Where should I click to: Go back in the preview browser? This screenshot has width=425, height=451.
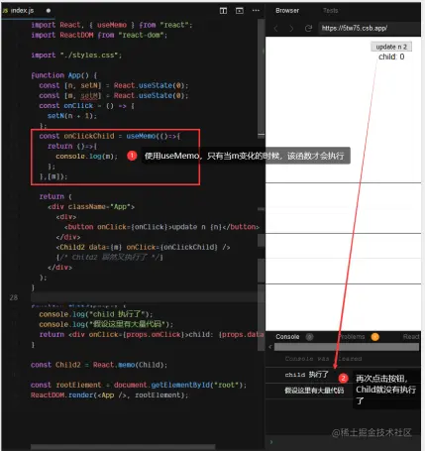[275, 29]
